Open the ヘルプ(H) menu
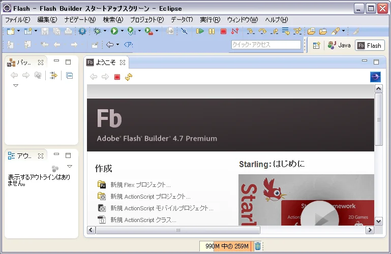391x254 pixels. pyautogui.click(x=276, y=20)
